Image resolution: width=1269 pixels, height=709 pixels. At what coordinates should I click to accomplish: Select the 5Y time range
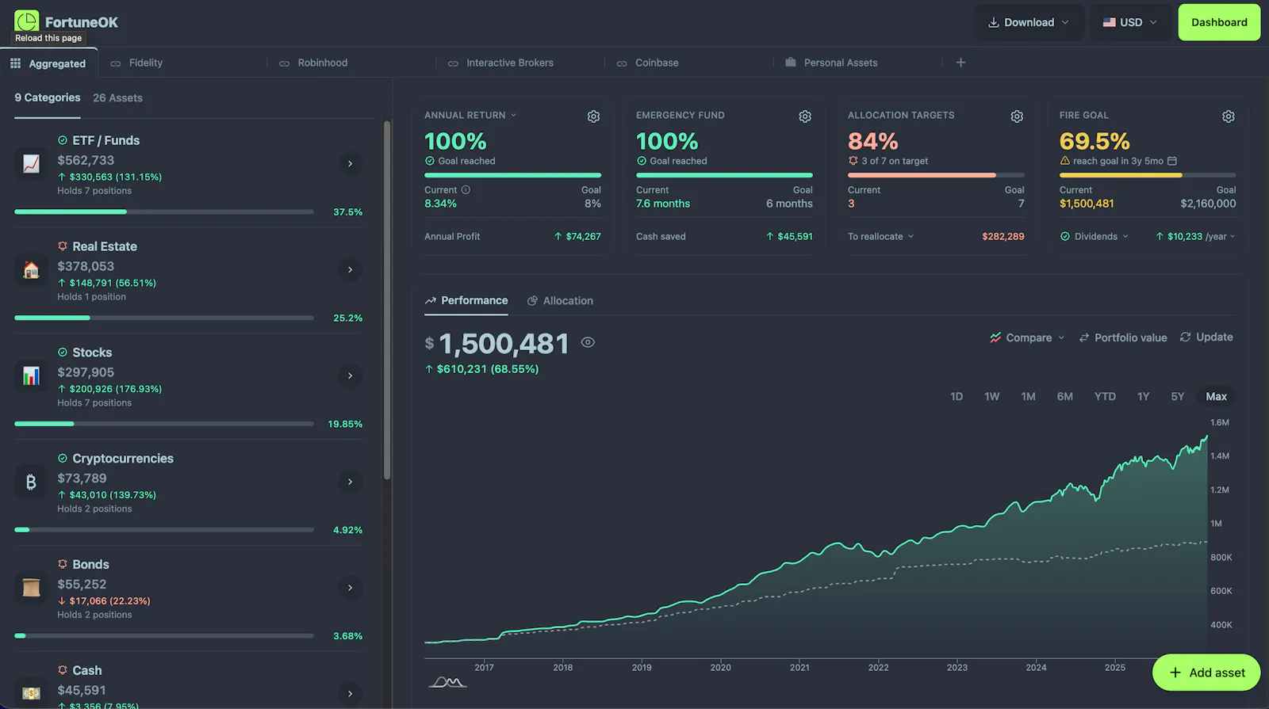tap(1178, 397)
